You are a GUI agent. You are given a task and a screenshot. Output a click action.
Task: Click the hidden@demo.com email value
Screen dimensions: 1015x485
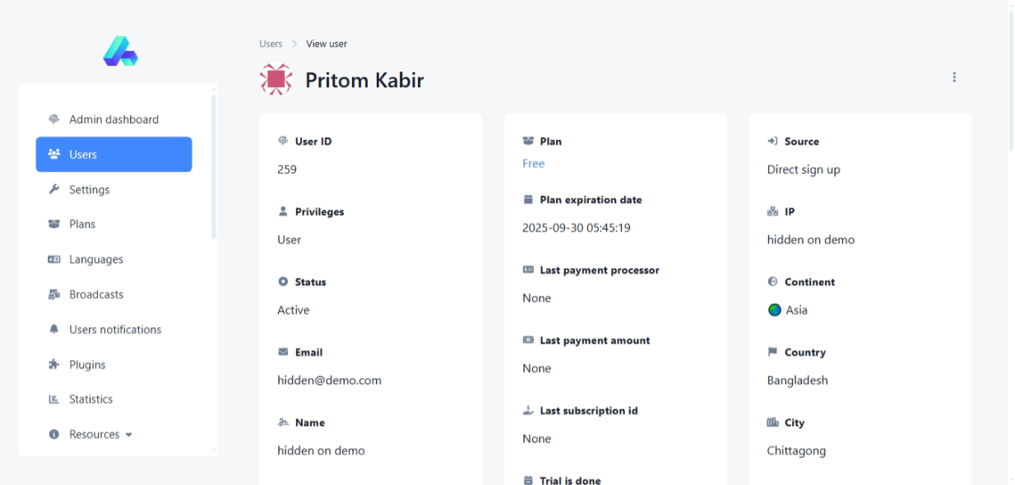329,381
